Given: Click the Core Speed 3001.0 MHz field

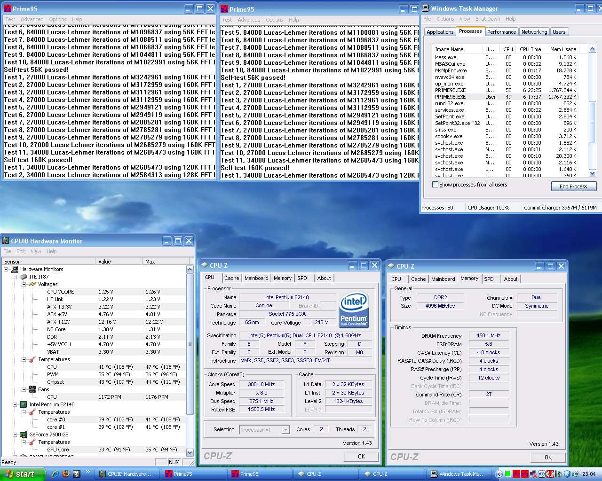Looking at the screenshot, I should [x=261, y=384].
